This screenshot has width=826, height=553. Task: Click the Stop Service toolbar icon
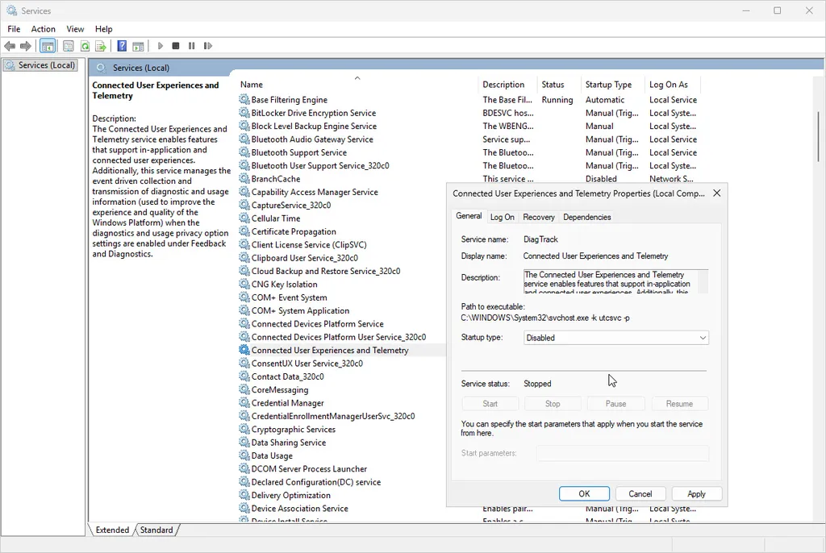(177, 46)
